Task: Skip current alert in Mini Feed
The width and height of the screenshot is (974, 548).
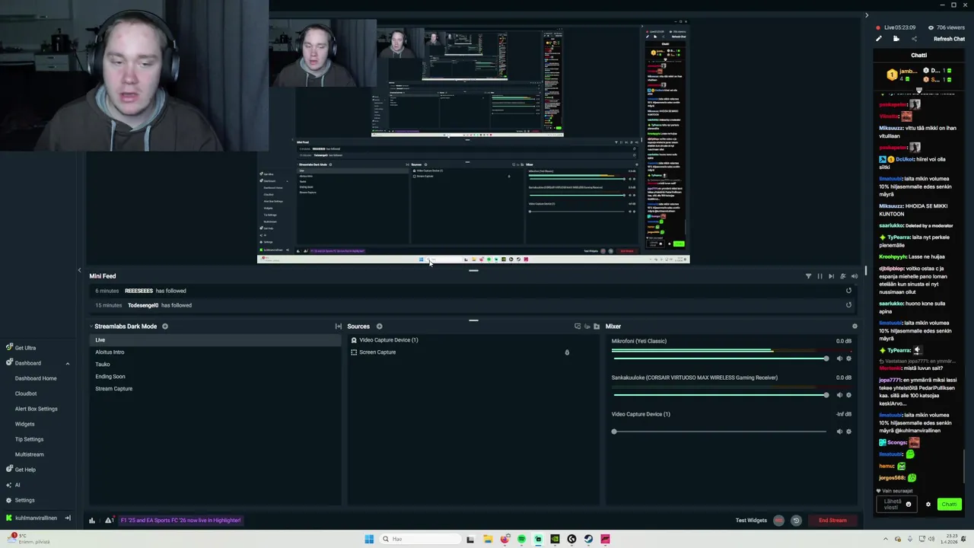Action: pyautogui.click(x=831, y=276)
